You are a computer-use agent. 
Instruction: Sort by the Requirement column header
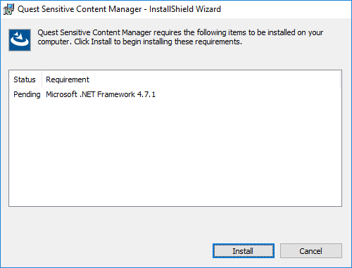pos(68,79)
